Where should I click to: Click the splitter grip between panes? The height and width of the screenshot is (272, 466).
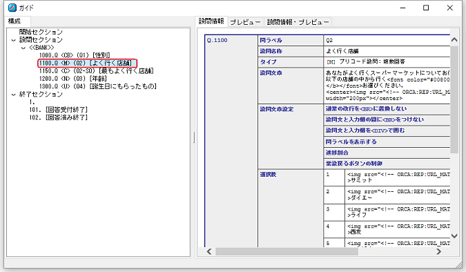tap(194, 137)
